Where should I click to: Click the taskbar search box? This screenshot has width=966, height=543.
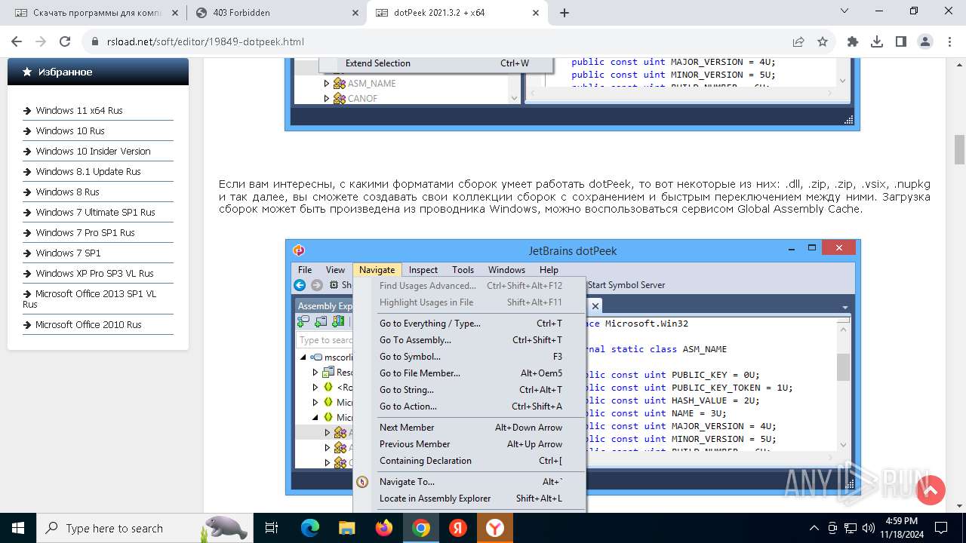pos(145,528)
